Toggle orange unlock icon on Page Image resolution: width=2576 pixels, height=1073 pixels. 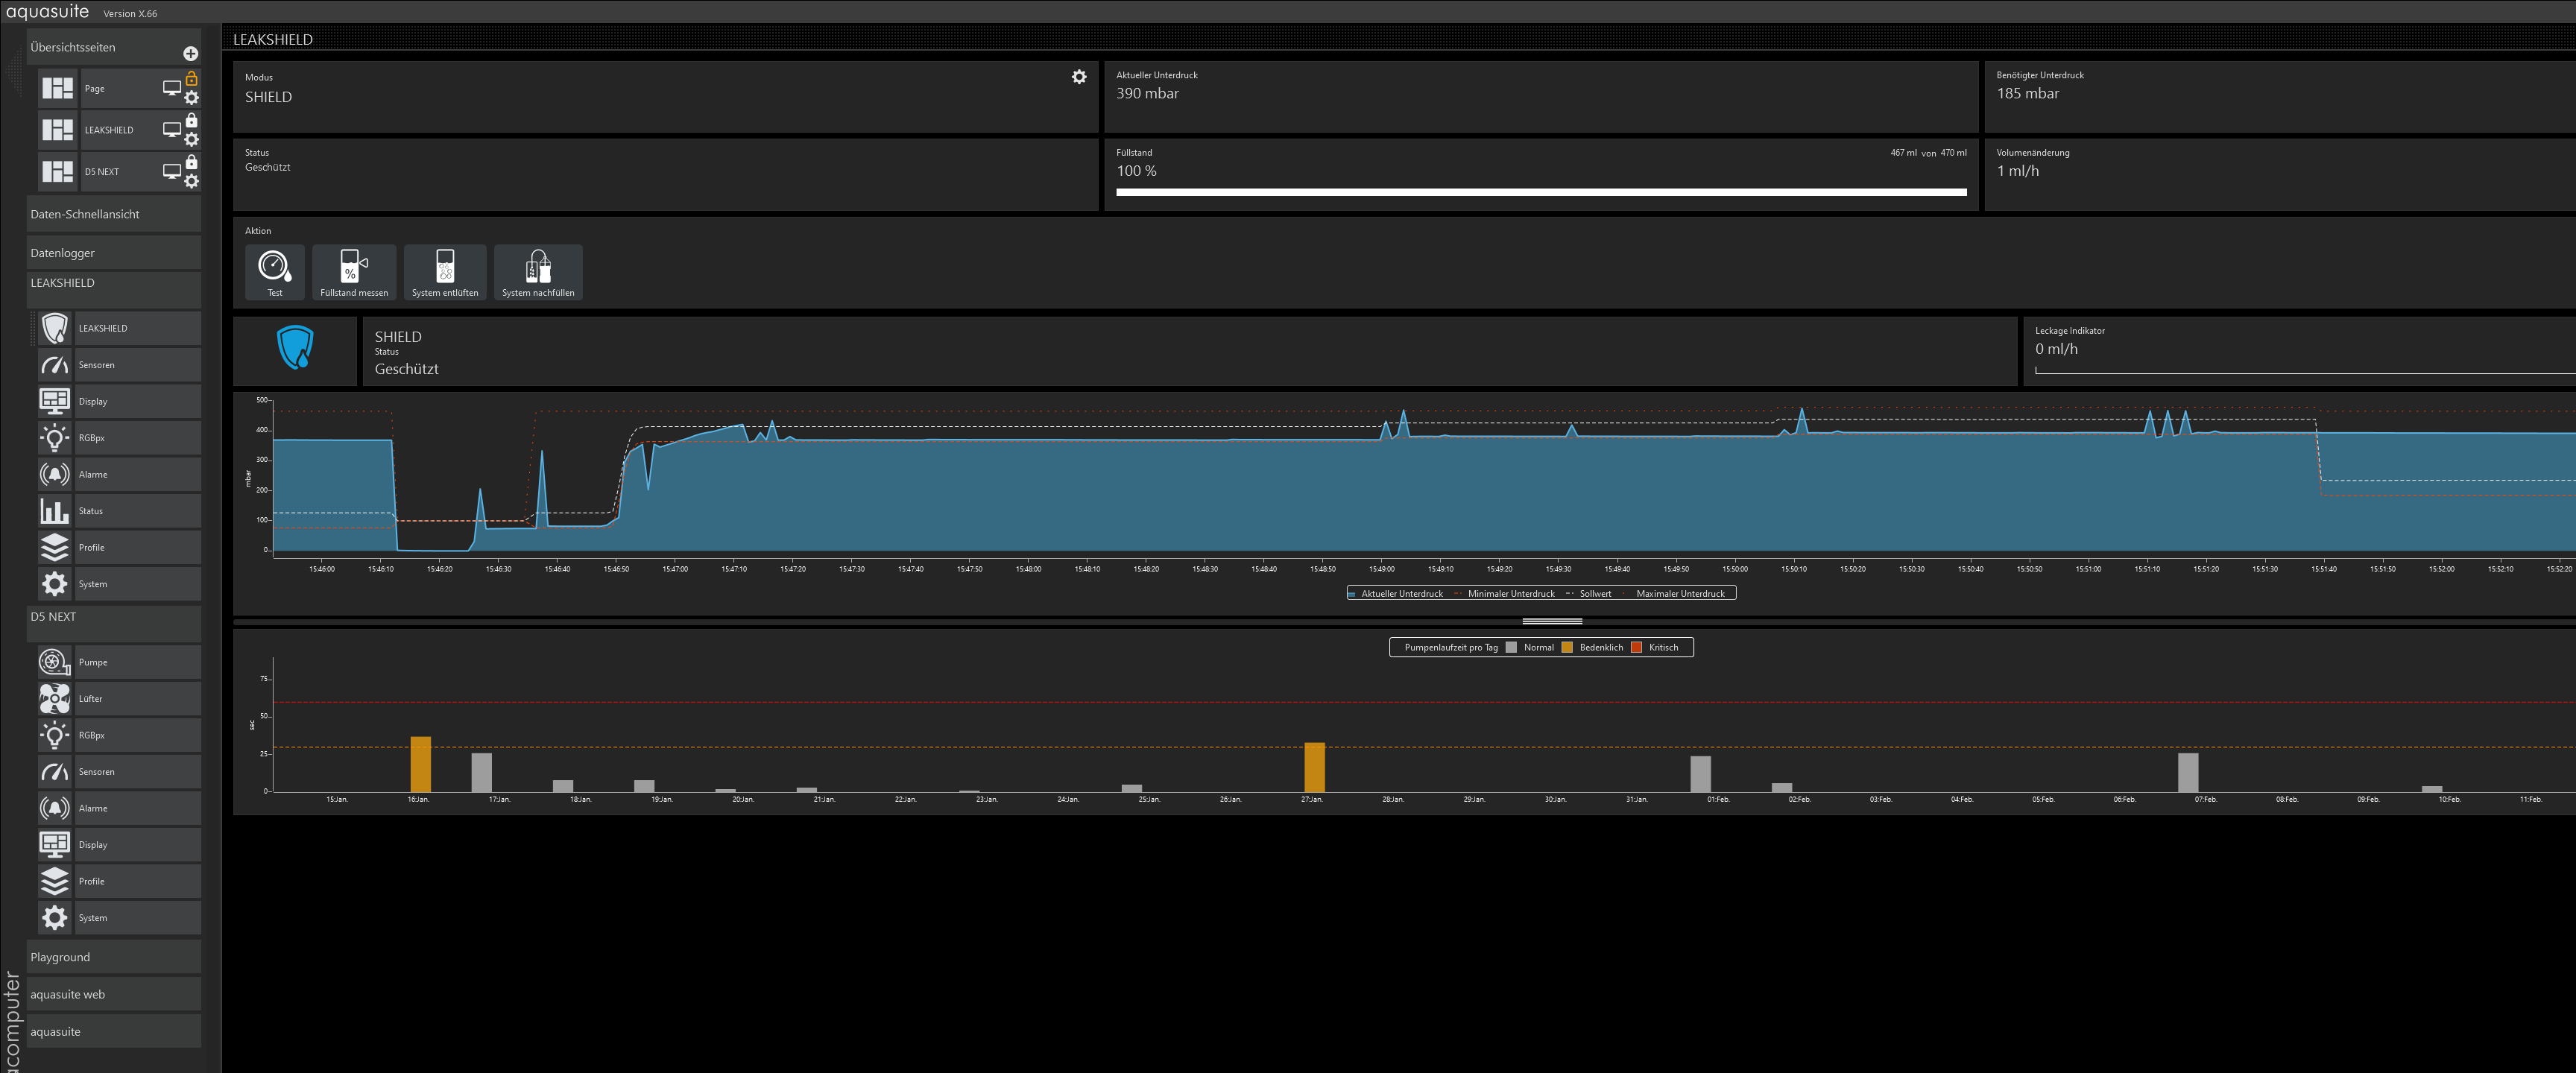tap(191, 78)
